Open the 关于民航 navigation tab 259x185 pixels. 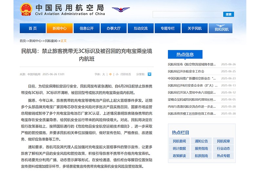[195, 28]
